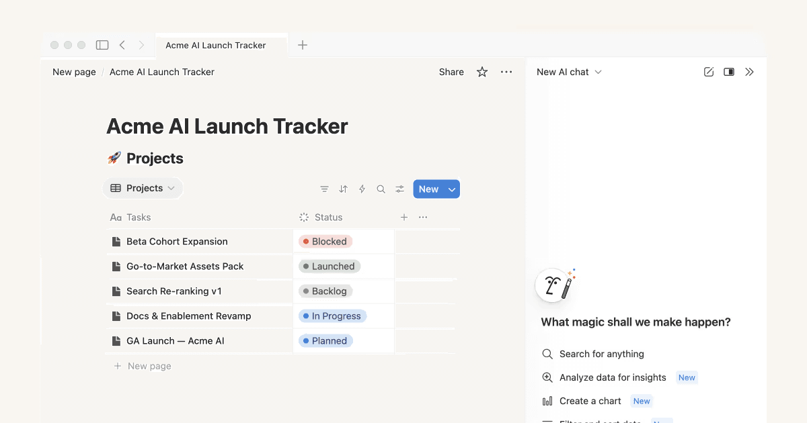Select the Acme AI Launch Tracker tab
The height and width of the screenshot is (423, 807).
(216, 45)
